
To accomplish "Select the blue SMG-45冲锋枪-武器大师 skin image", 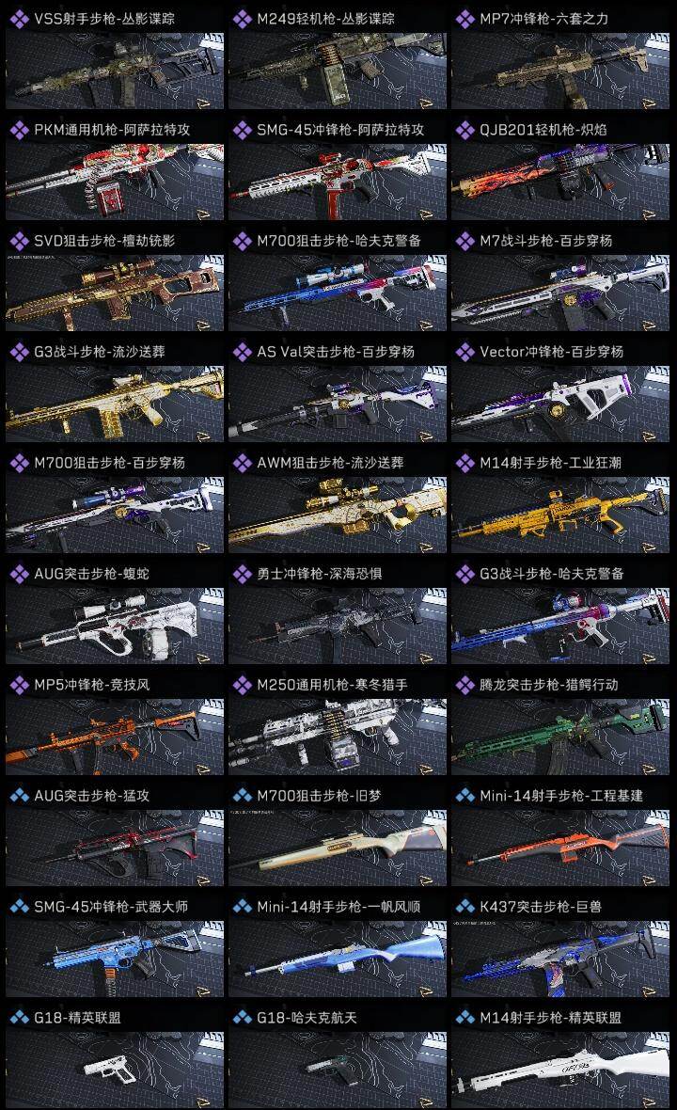I will pos(115,959).
